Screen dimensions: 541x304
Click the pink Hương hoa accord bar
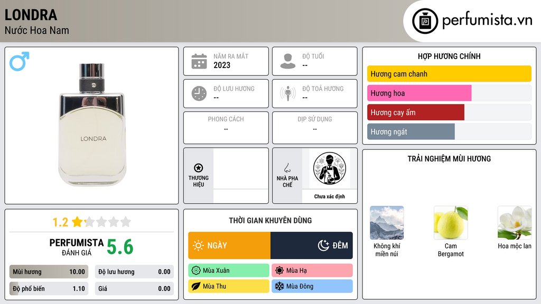tap(419, 93)
